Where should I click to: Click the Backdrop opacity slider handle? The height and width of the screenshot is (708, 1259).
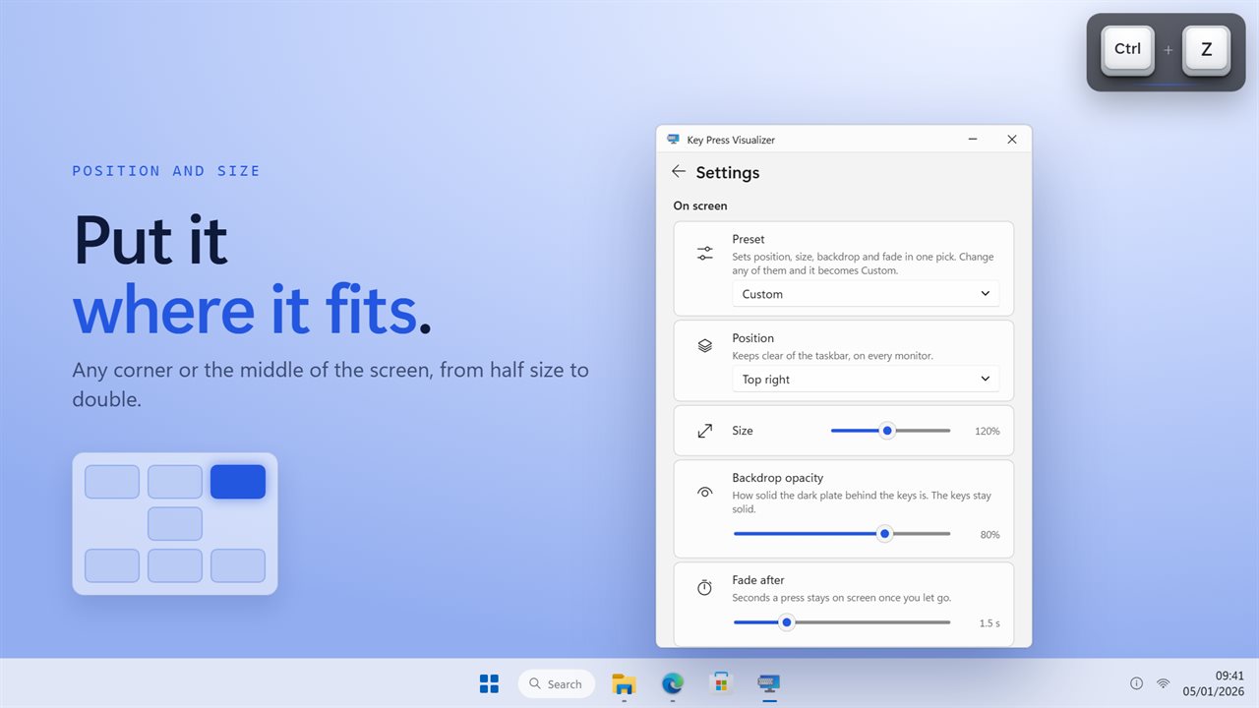(884, 534)
